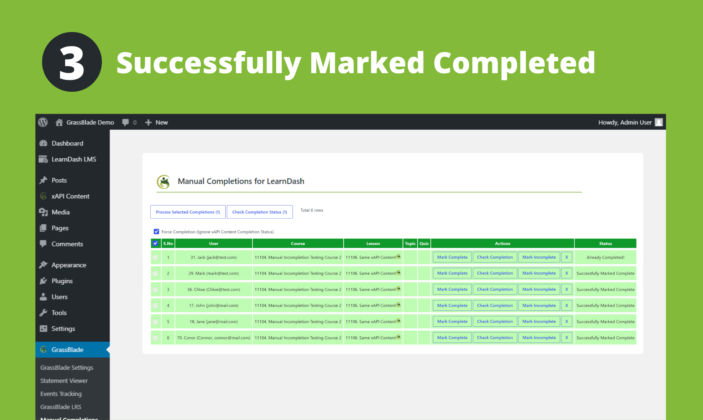
Task: Click xAPI icon in Jack's lesson cell
Action: click(x=398, y=257)
